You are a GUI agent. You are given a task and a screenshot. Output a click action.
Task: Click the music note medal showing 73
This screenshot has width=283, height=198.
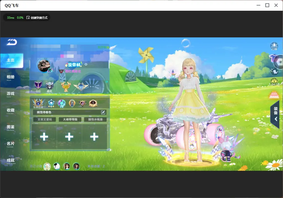pos(62,103)
